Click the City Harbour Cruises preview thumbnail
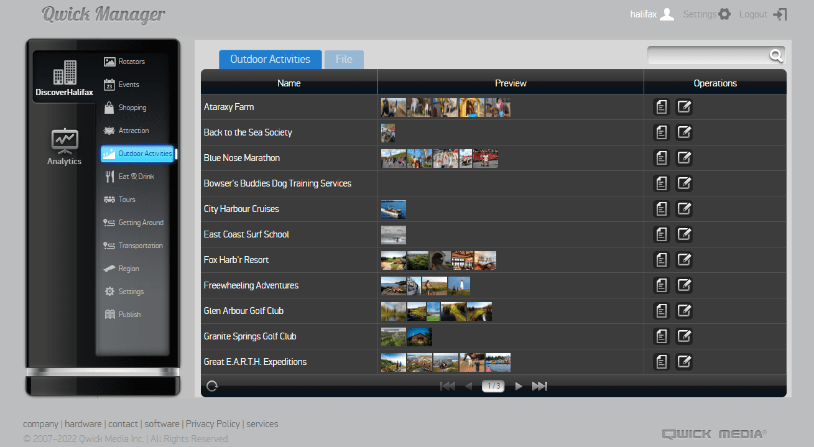The width and height of the screenshot is (814, 447). (x=394, y=210)
